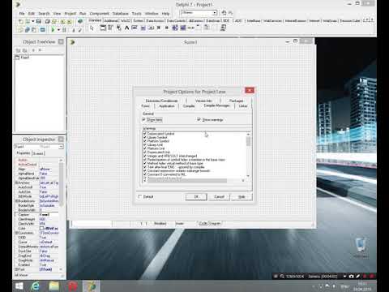Click Cancel in Project Options
389x292 pixels.
[219, 196]
